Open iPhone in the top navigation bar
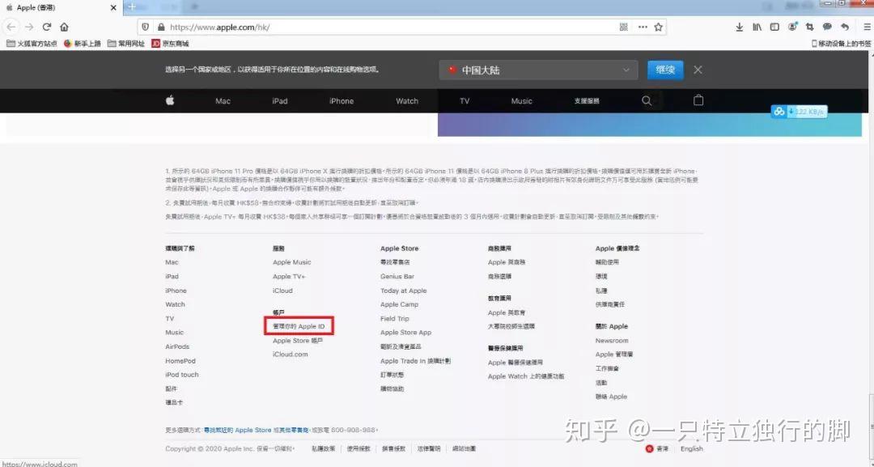The image size is (874, 467). point(342,101)
